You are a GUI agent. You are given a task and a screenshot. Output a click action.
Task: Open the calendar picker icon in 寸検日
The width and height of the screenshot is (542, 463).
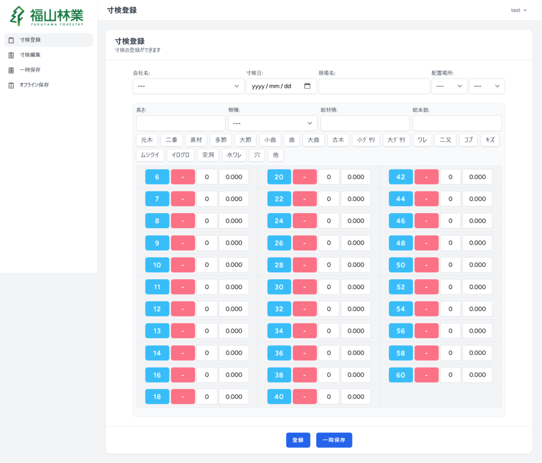pos(307,86)
